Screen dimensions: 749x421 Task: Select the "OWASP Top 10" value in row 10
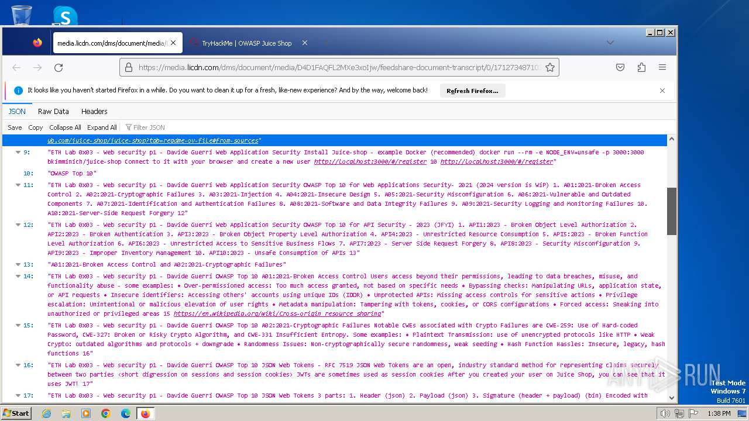tap(72, 173)
